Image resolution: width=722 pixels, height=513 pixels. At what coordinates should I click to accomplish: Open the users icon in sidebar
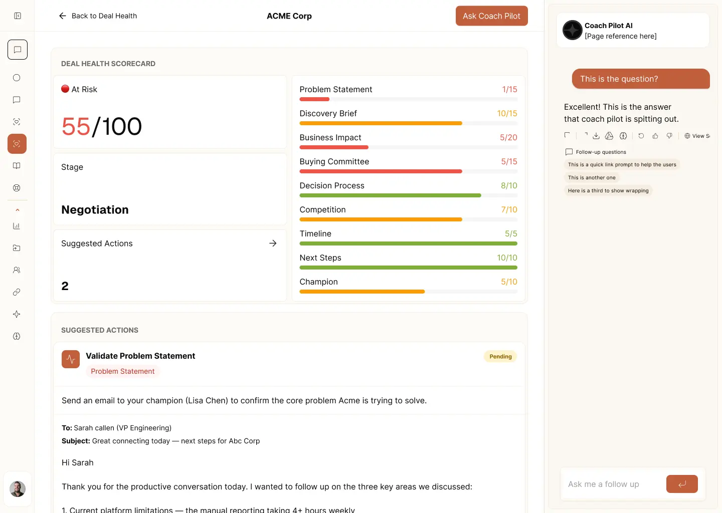[x=17, y=270]
